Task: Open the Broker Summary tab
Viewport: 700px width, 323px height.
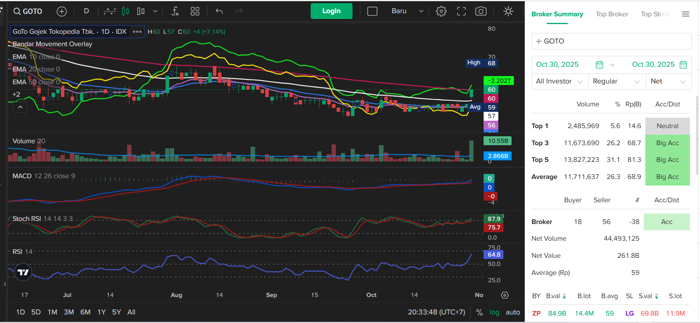Action: click(x=557, y=14)
